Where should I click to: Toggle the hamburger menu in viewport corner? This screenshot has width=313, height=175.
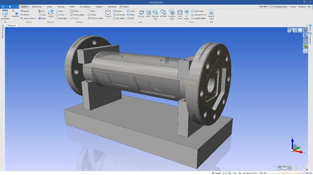[305, 30]
